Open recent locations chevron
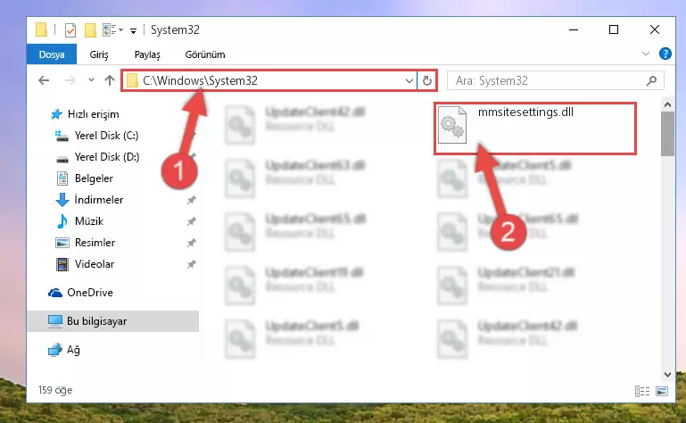 [x=91, y=80]
